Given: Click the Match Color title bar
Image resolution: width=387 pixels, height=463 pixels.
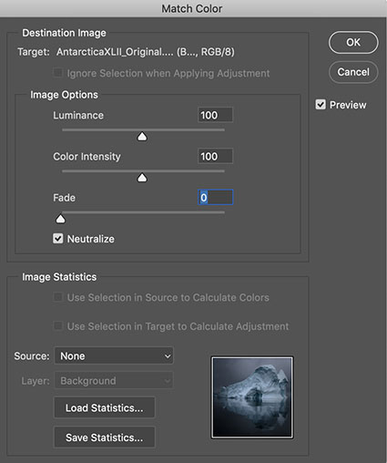Looking at the screenshot, I should [x=193, y=8].
